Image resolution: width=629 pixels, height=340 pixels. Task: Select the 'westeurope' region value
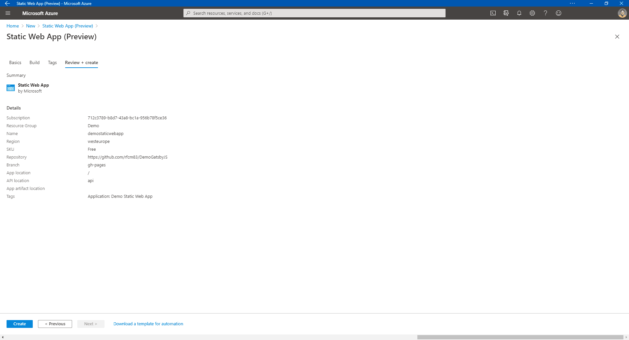tap(99, 142)
